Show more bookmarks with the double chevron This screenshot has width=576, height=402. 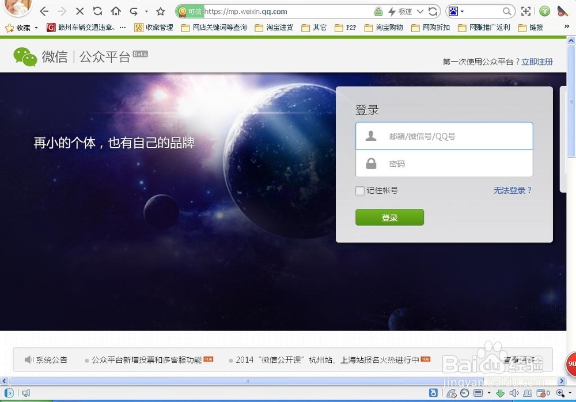[566, 26]
